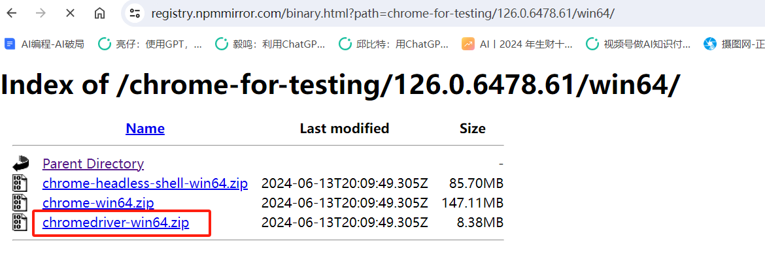Image resolution: width=765 pixels, height=280 pixels.
Task: Open the 毅鸣：利用ChatGP bookmark
Action: pos(270,44)
